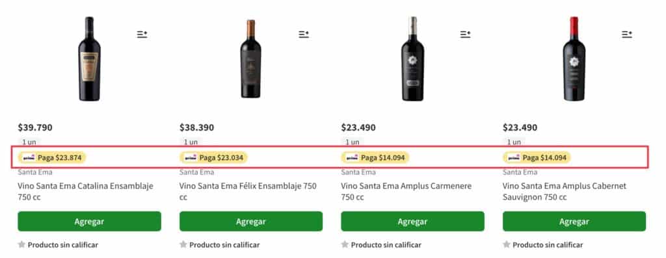Click the rating star under Félix Ensamblaje
The image size is (666, 258).
[x=183, y=244]
